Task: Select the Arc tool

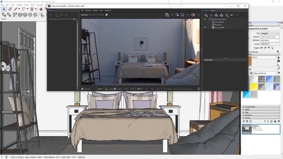Action: pyautogui.click(x=23, y=9)
